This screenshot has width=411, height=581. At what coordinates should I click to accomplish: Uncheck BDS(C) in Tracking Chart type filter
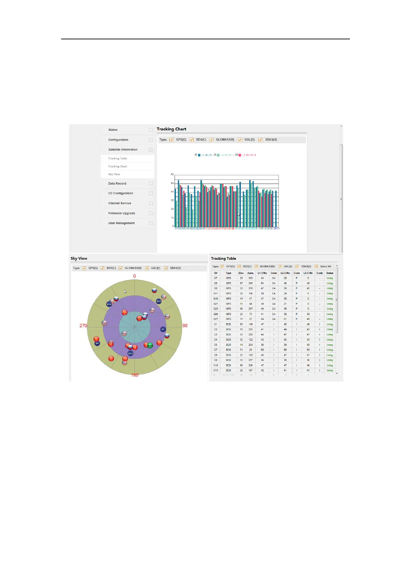click(192, 140)
